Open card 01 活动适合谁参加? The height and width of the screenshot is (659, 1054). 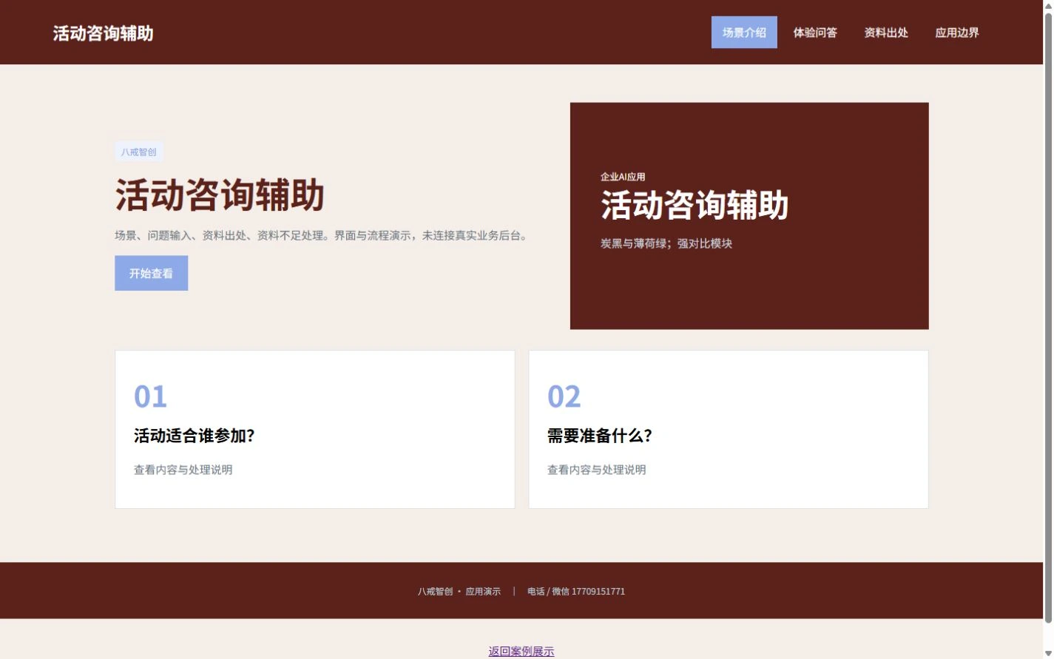(x=315, y=429)
